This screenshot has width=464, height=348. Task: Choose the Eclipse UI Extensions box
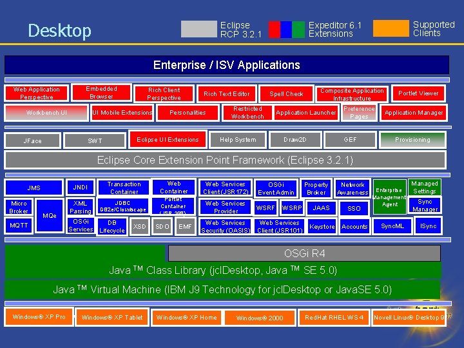[168, 139]
